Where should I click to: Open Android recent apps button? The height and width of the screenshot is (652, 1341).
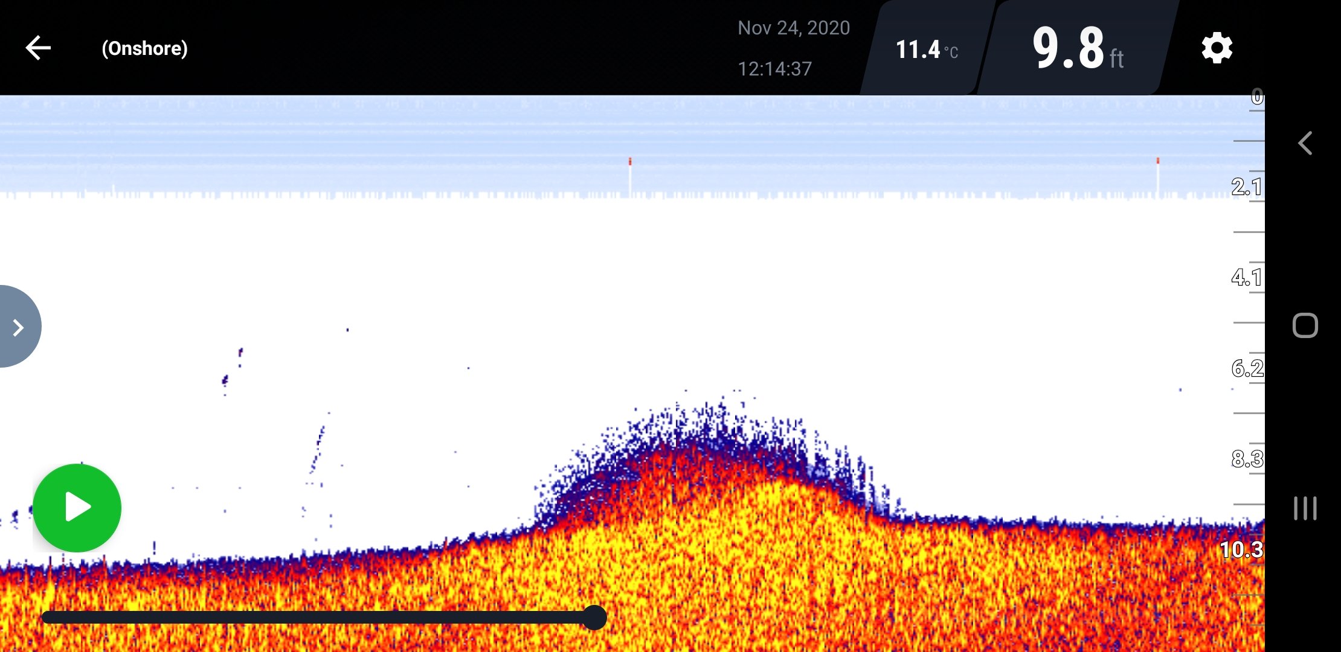point(1305,508)
